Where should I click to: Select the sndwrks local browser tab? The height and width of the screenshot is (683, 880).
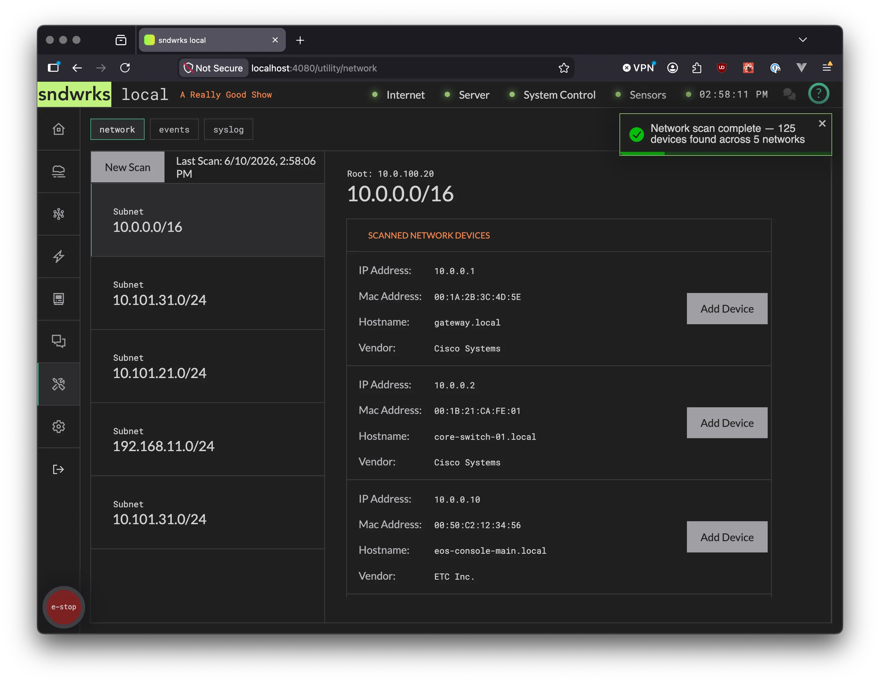[212, 40]
